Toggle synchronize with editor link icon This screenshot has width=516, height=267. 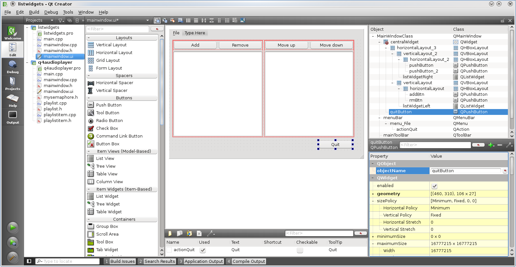69,20
